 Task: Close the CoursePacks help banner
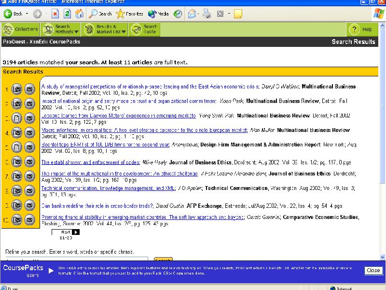[x=373, y=270]
